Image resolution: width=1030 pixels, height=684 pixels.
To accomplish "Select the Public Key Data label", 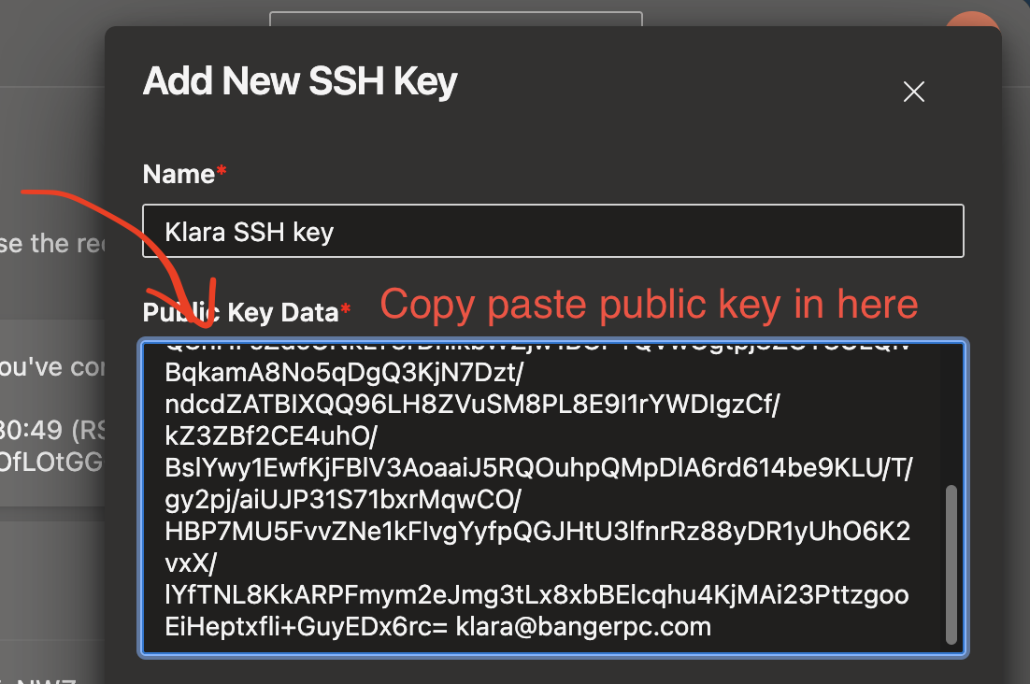I will point(238,312).
